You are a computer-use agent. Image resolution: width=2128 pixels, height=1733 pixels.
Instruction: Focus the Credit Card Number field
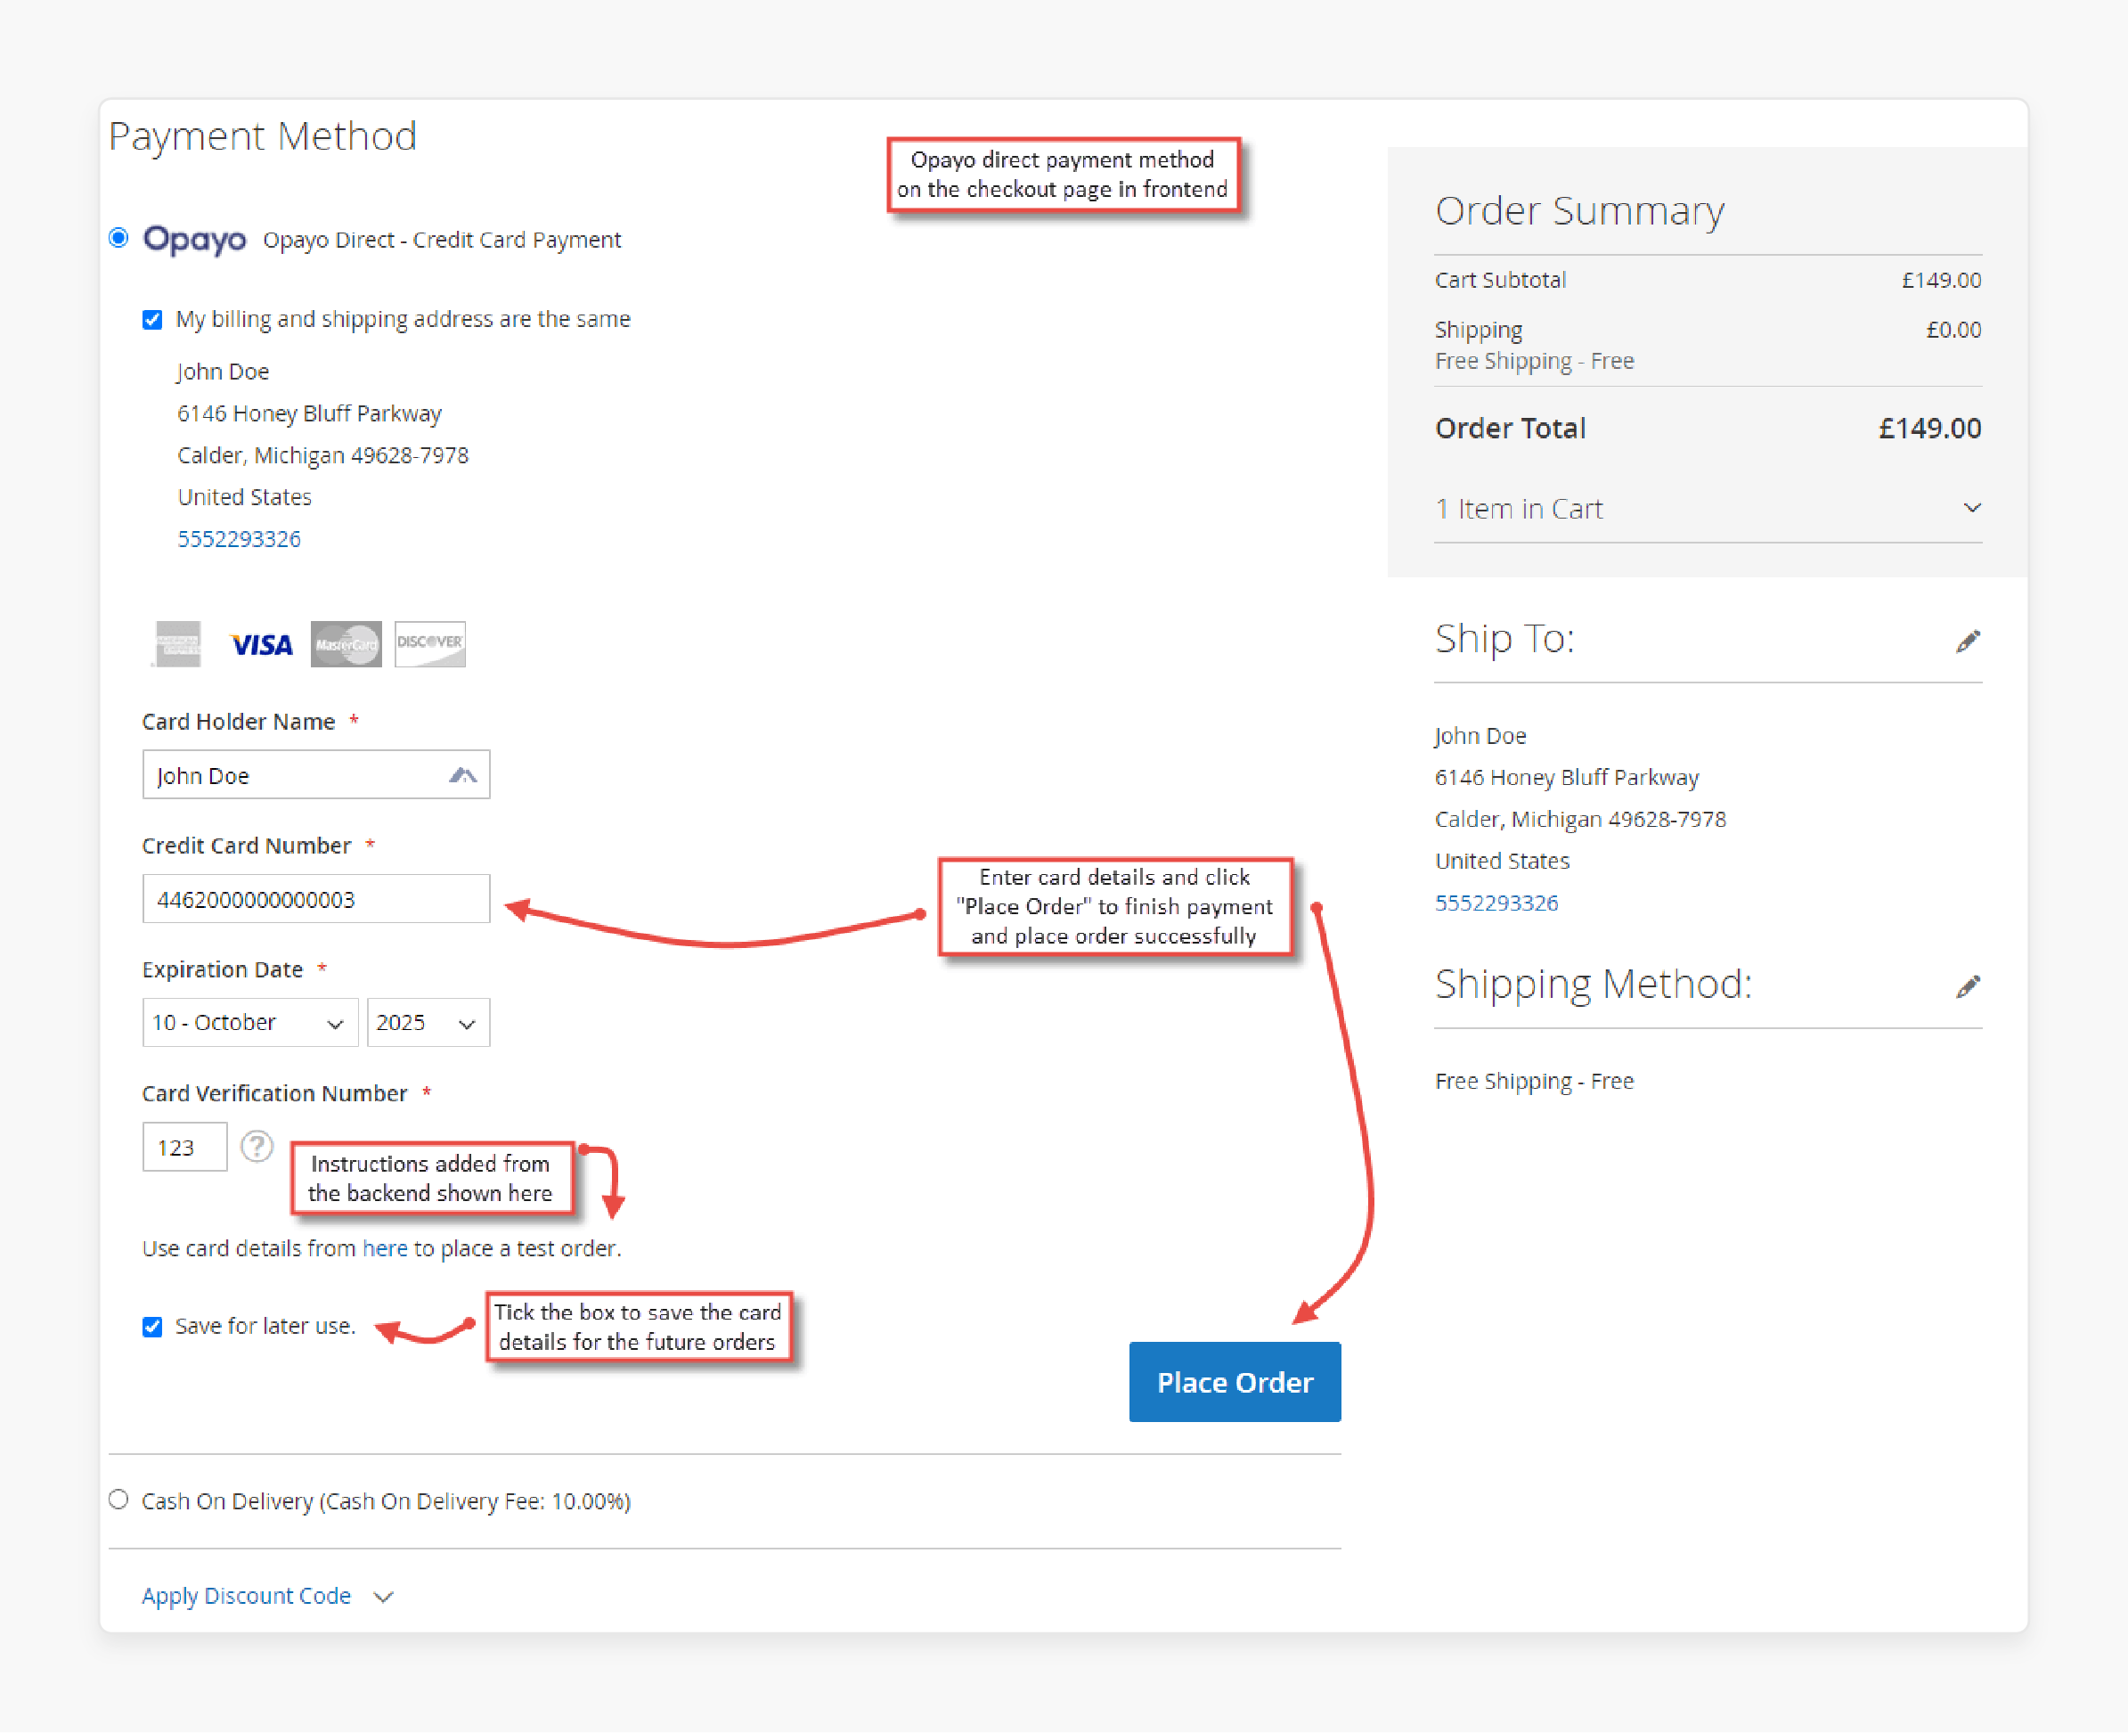[315, 898]
